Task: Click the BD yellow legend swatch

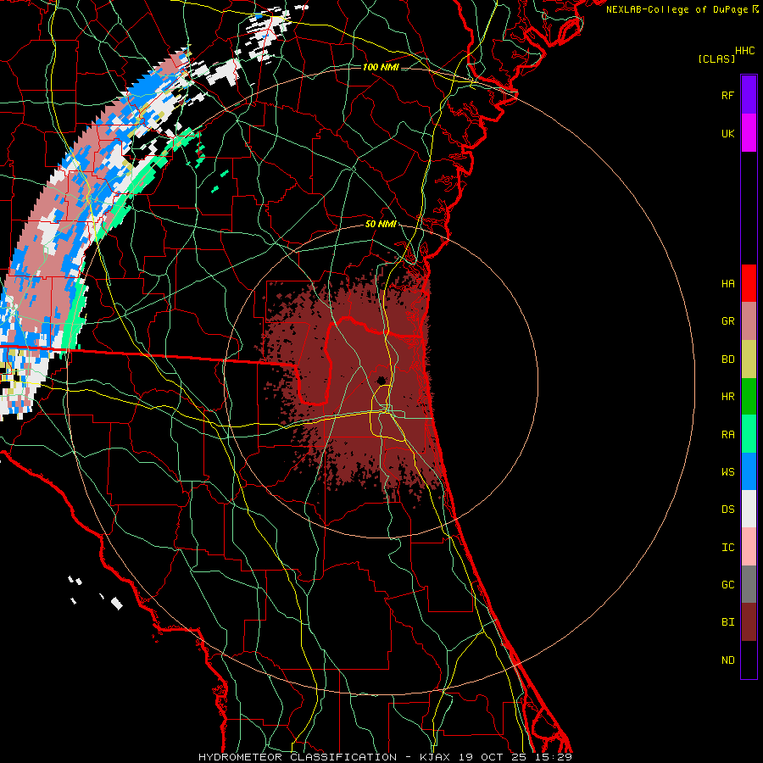Action: coord(749,359)
